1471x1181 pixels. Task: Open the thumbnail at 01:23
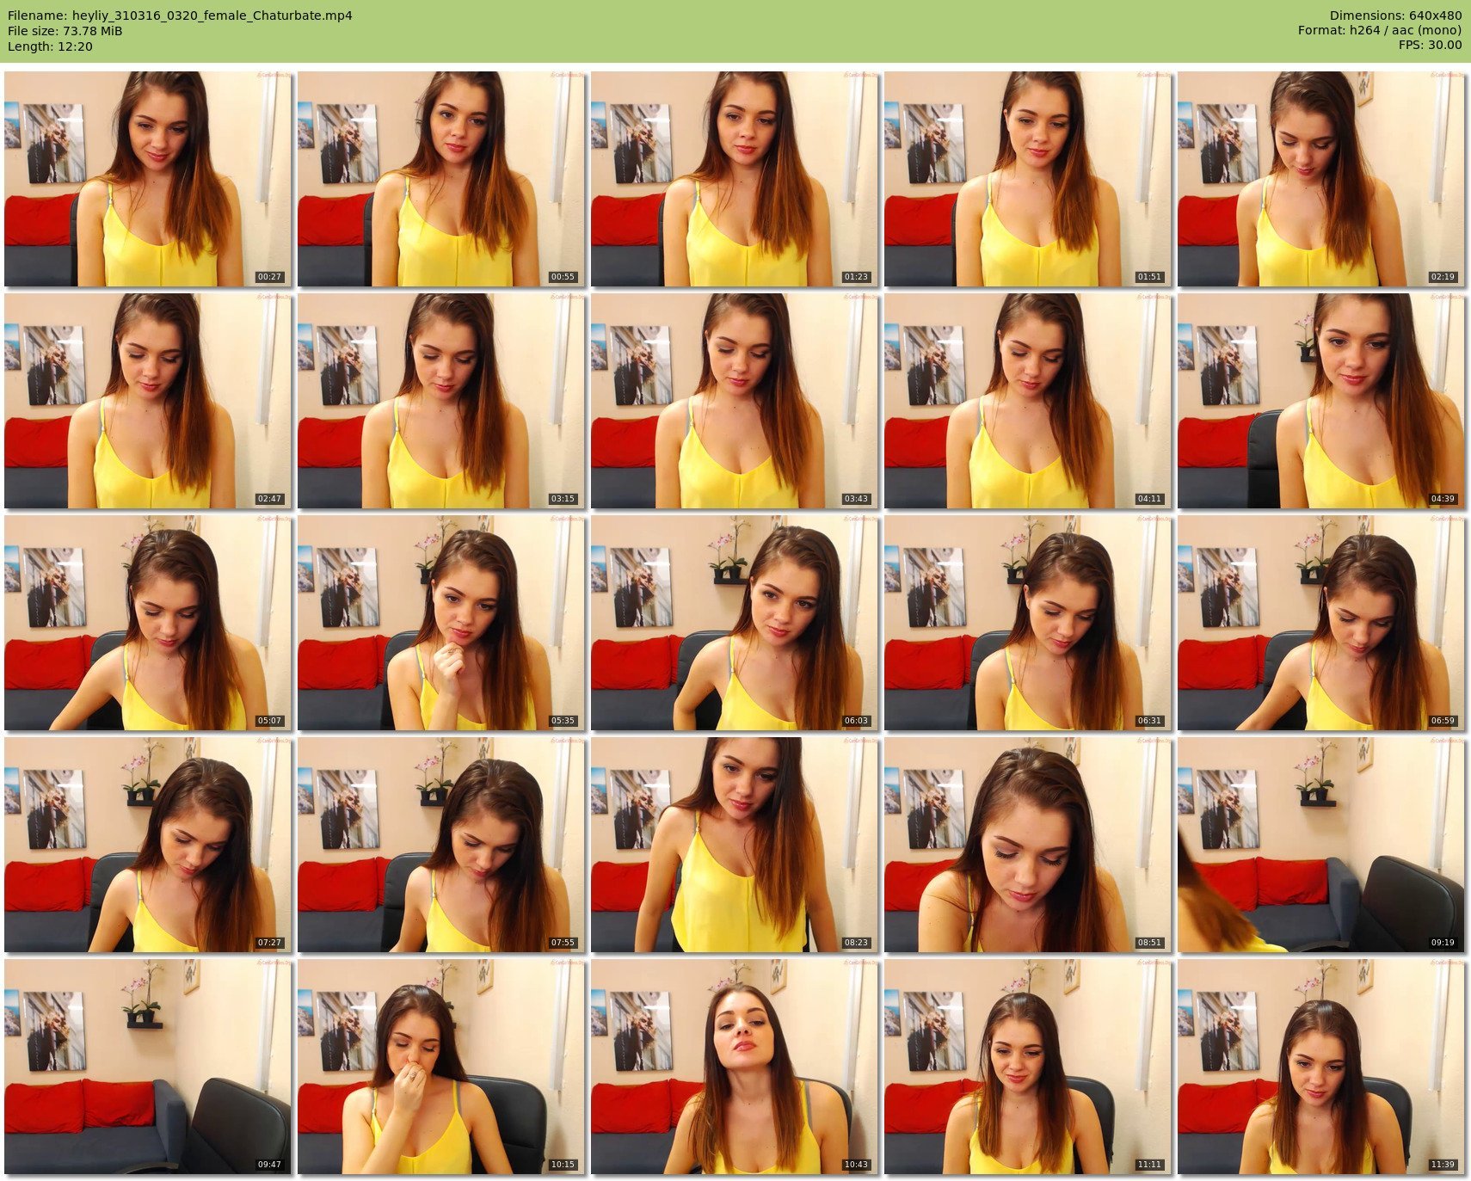tap(735, 179)
